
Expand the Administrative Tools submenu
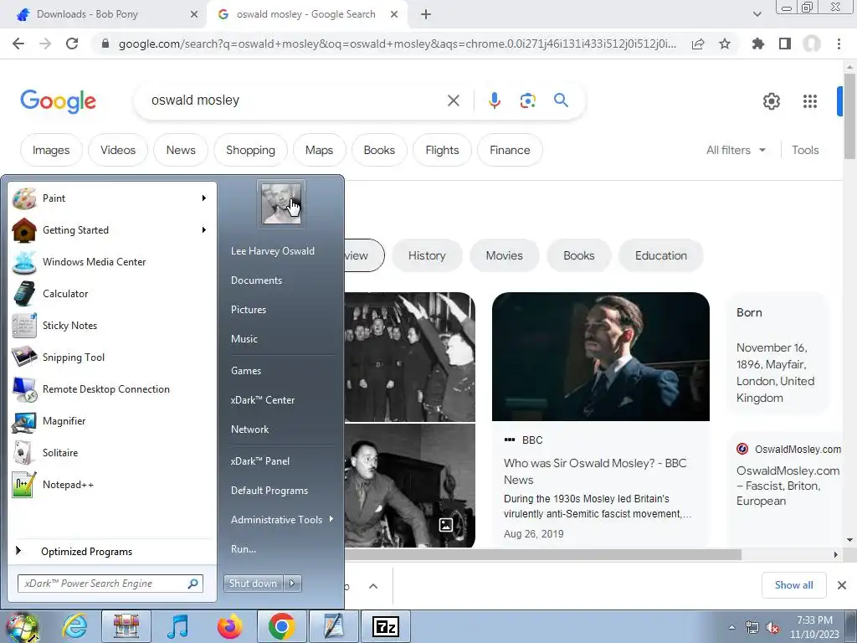tap(281, 520)
